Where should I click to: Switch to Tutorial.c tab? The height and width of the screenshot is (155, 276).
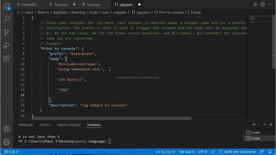pos(61,5)
